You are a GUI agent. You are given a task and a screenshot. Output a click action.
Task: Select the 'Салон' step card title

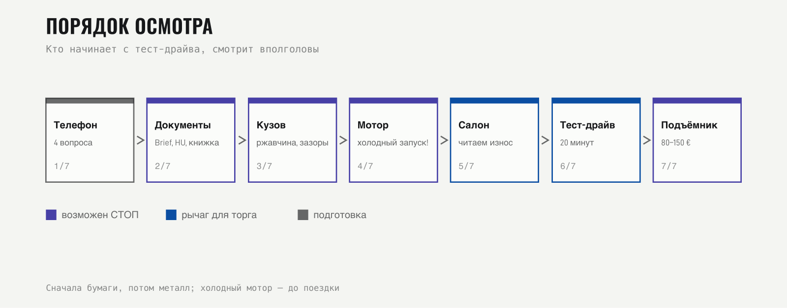(474, 125)
